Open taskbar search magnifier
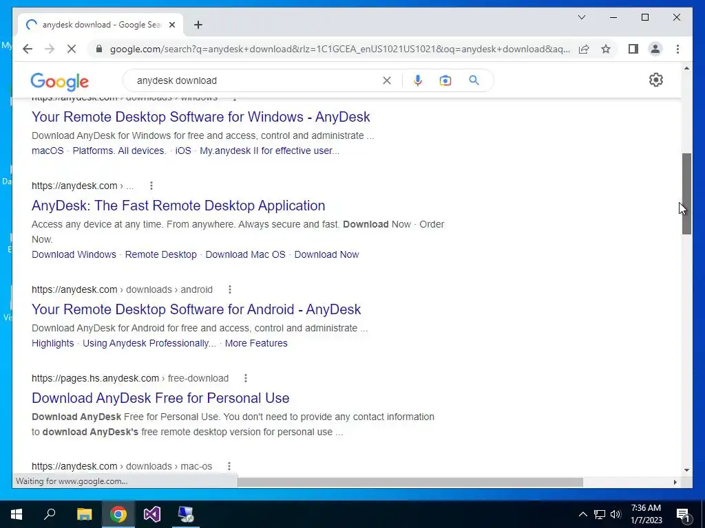Viewport: 705px width, 528px height. point(50,514)
